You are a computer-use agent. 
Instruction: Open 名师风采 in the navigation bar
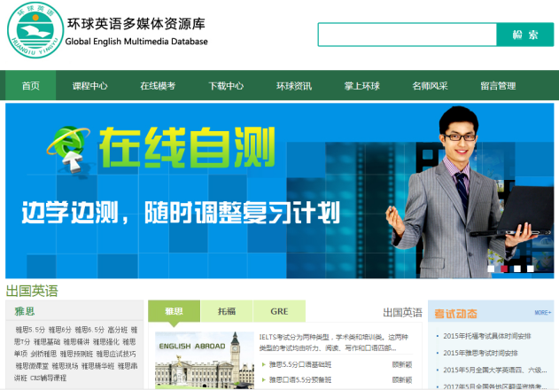pyautogui.click(x=430, y=86)
